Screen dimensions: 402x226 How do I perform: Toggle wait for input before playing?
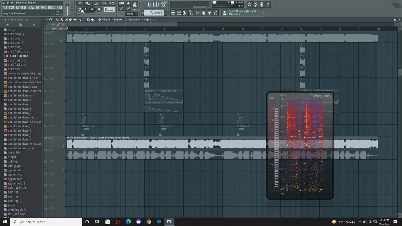tap(88, 3)
